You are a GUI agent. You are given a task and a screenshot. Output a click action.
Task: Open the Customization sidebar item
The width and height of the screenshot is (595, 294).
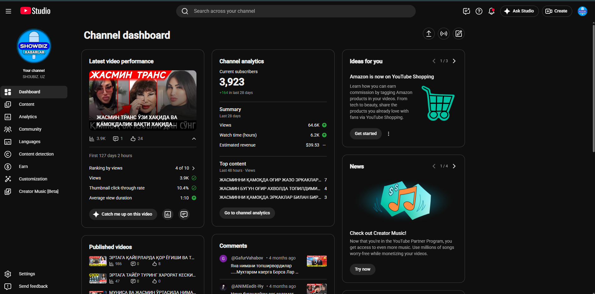tap(34, 179)
